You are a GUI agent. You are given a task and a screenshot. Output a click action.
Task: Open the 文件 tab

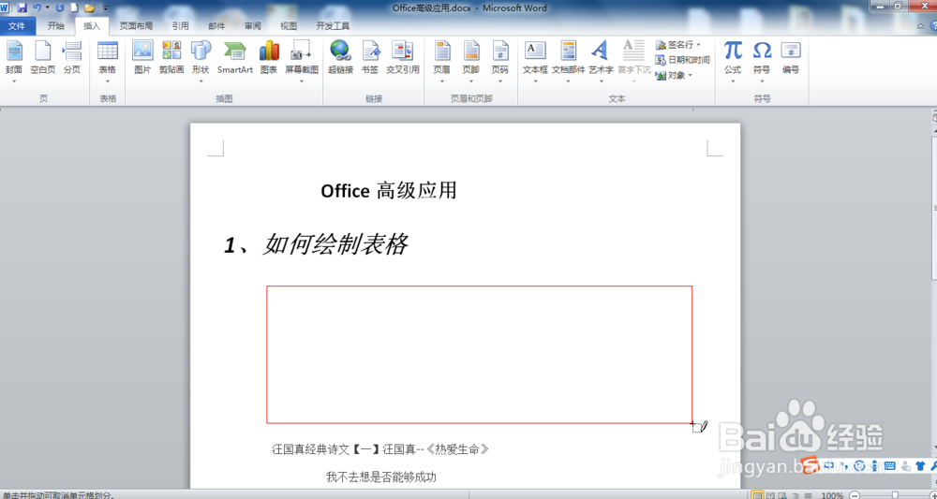[x=17, y=25]
